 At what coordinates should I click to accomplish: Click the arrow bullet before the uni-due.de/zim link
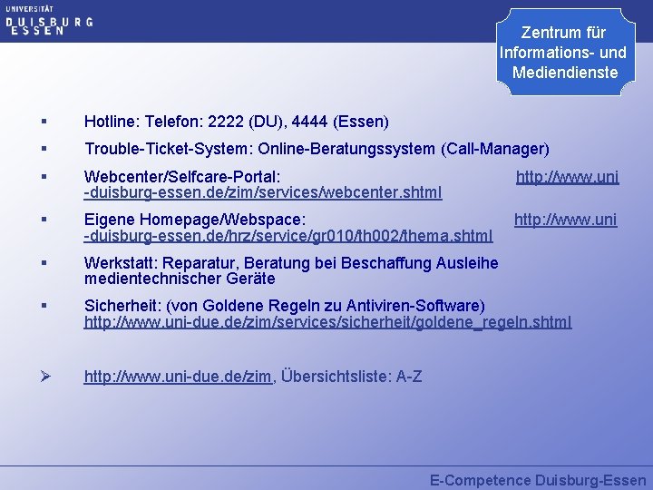45,377
